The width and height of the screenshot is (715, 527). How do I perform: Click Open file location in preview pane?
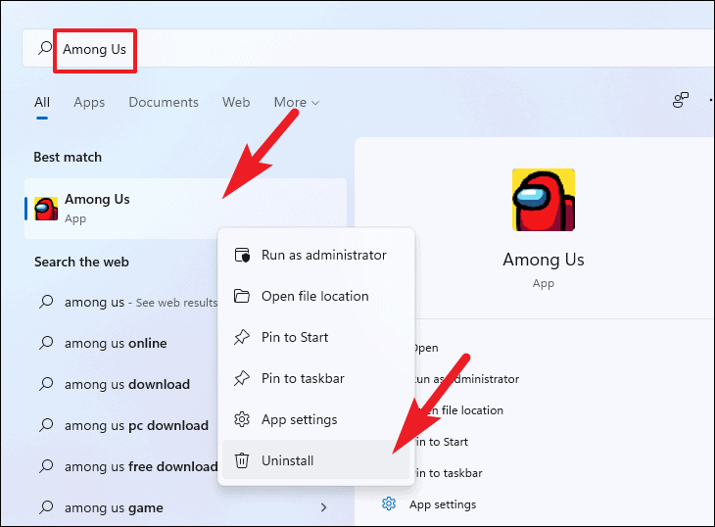(459, 410)
